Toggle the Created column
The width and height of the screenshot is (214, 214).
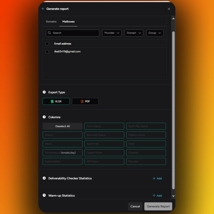click(x=146, y=153)
